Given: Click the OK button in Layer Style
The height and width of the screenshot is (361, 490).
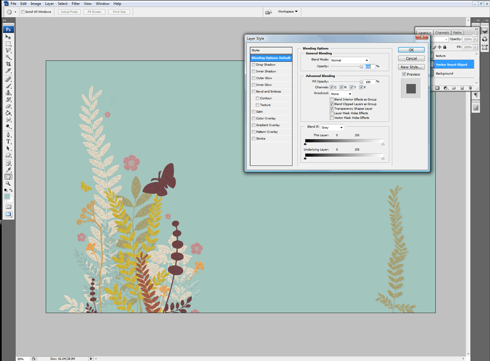Looking at the screenshot, I should click(x=411, y=50).
